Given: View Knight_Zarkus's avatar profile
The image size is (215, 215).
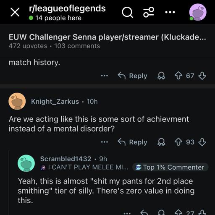Looking at the screenshot, I should [x=17, y=101].
